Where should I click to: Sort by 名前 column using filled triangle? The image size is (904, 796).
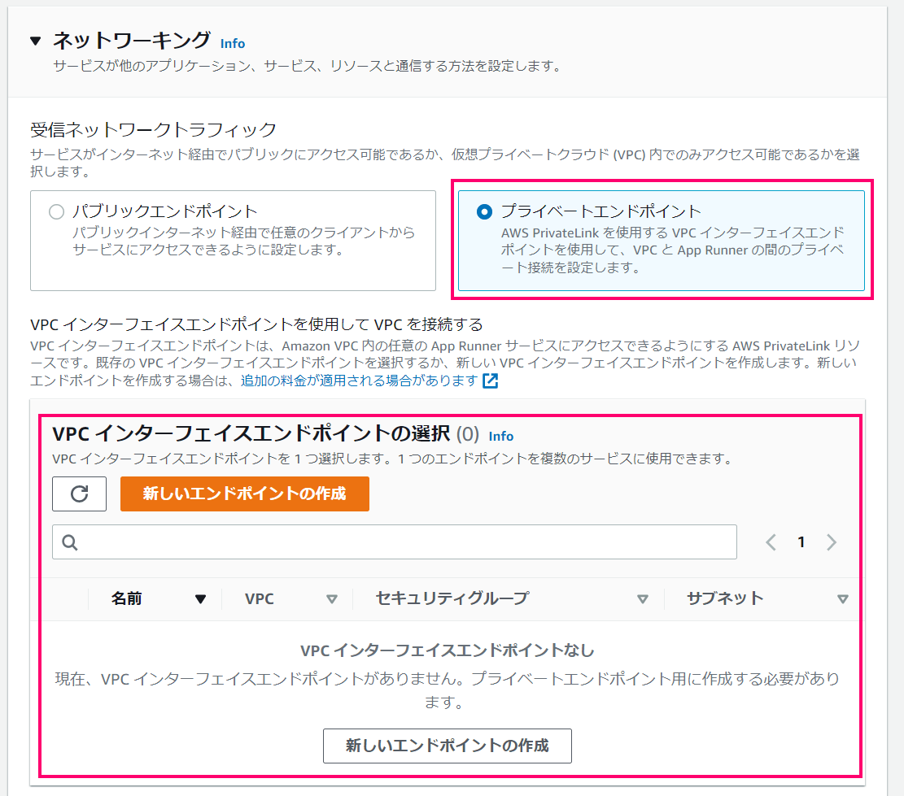click(201, 599)
